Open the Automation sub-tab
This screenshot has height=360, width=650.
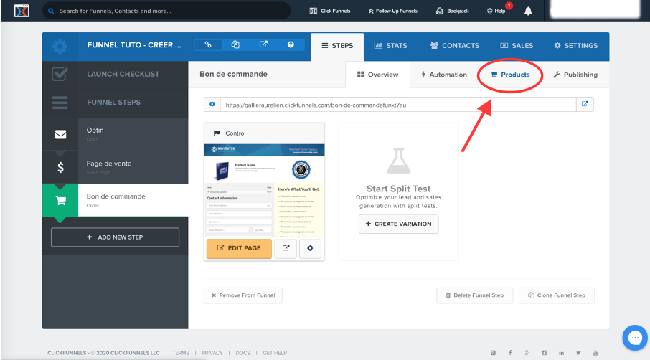click(444, 75)
